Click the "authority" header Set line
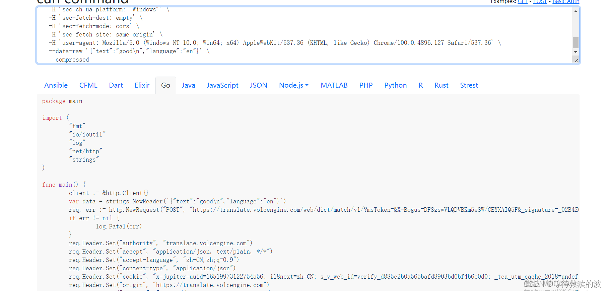Image resolution: width=606 pixels, height=291 pixels. pyautogui.click(x=161, y=243)
